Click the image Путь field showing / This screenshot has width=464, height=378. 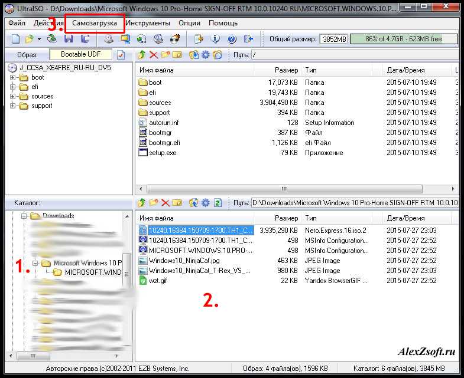click(x=355, y=55)
